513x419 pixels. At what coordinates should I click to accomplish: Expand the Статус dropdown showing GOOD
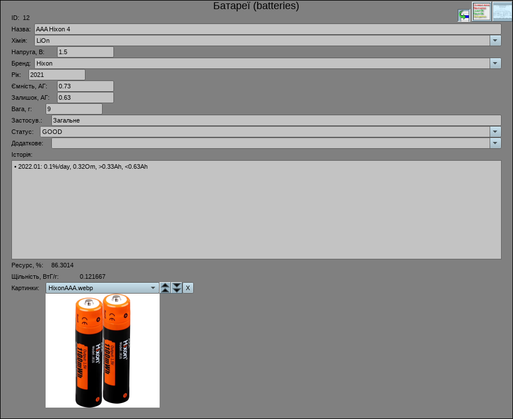pyautogui.click(x=495, y=132)
